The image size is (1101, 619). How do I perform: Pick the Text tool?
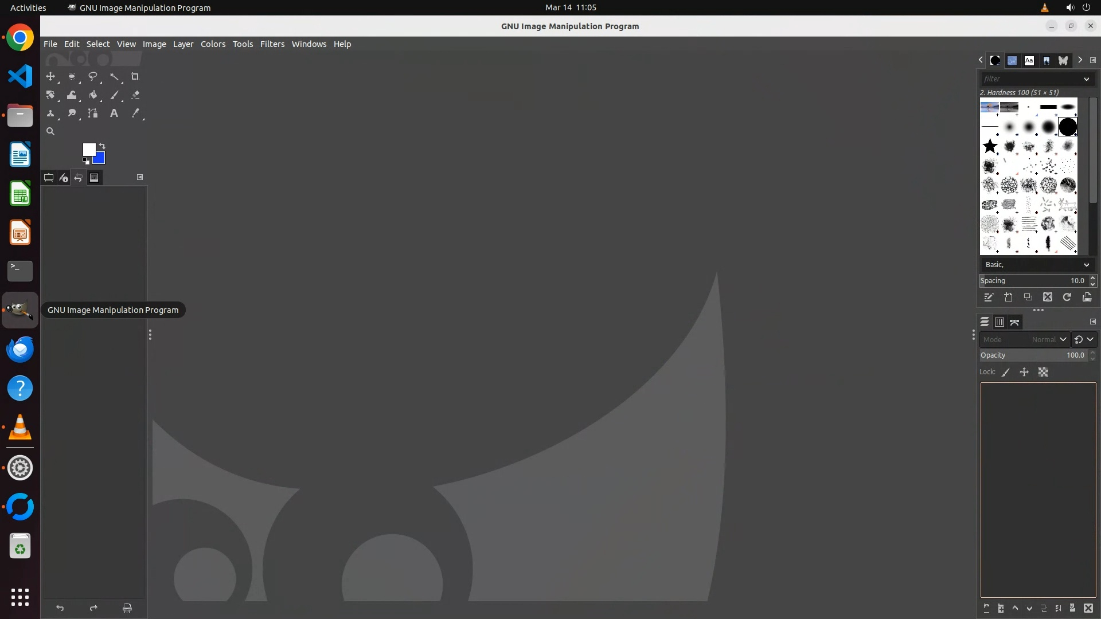point(114,113)
